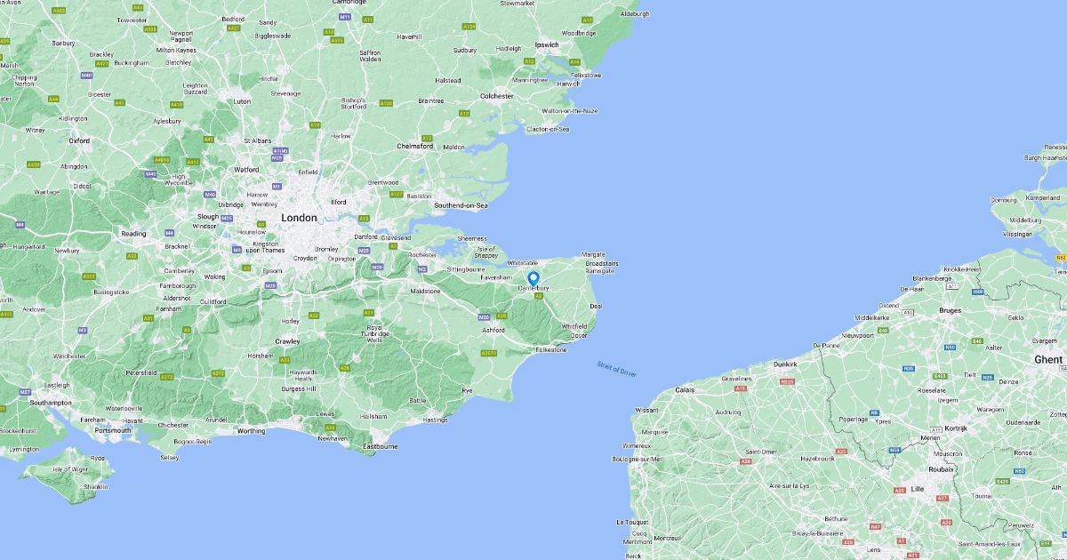Click the Isle of Wight label
Screen dimensions: 1067x560
(71, 468)
